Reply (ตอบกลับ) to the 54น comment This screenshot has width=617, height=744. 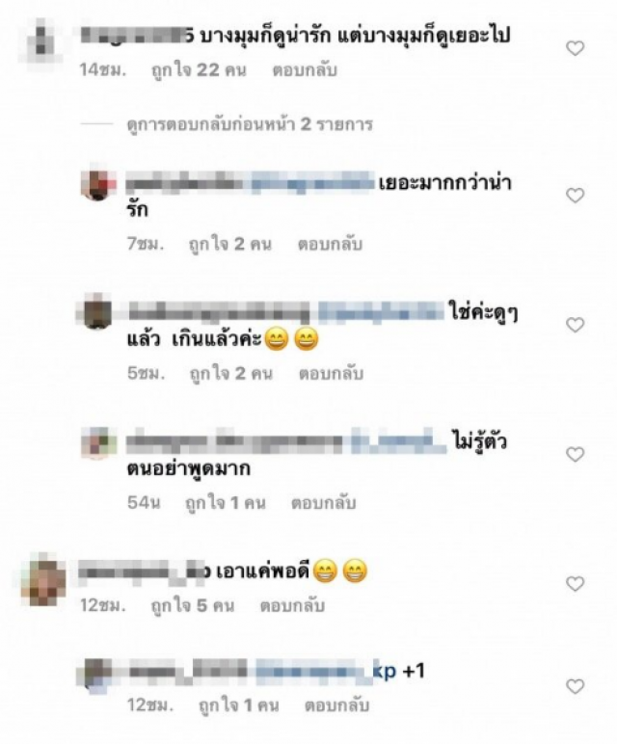[323, 503]
